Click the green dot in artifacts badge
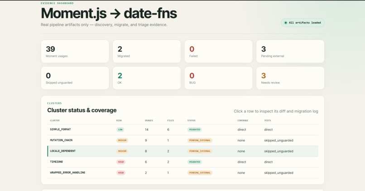The image size is (365, 191). 286,23
